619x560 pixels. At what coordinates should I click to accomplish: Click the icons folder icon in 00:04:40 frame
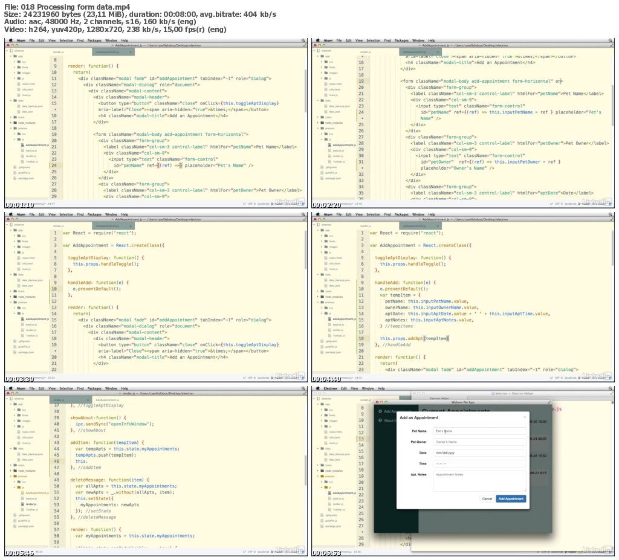tap(322, 291)
